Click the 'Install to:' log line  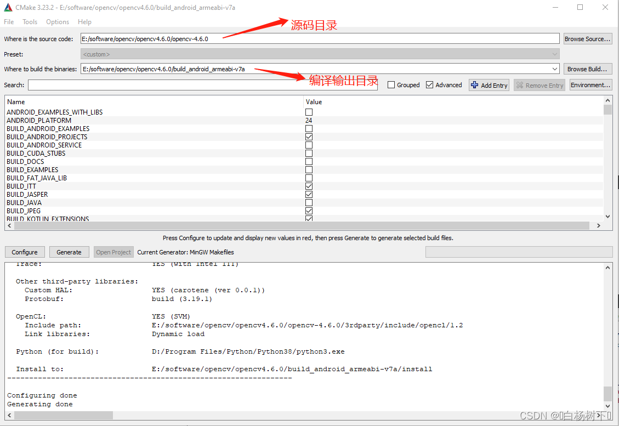tap(224, 369)
